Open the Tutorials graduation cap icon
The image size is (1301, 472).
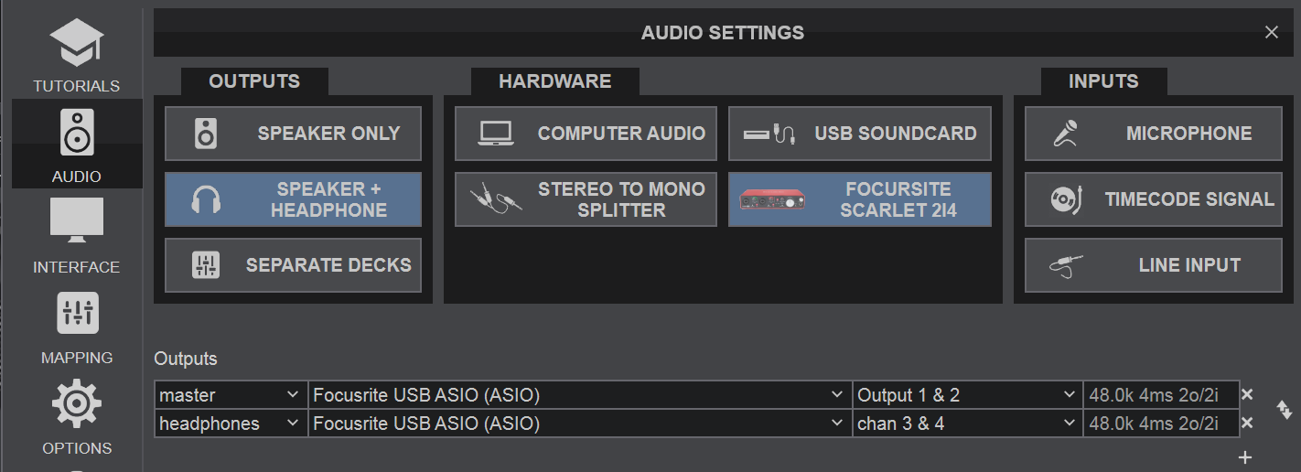coord(77,42)
